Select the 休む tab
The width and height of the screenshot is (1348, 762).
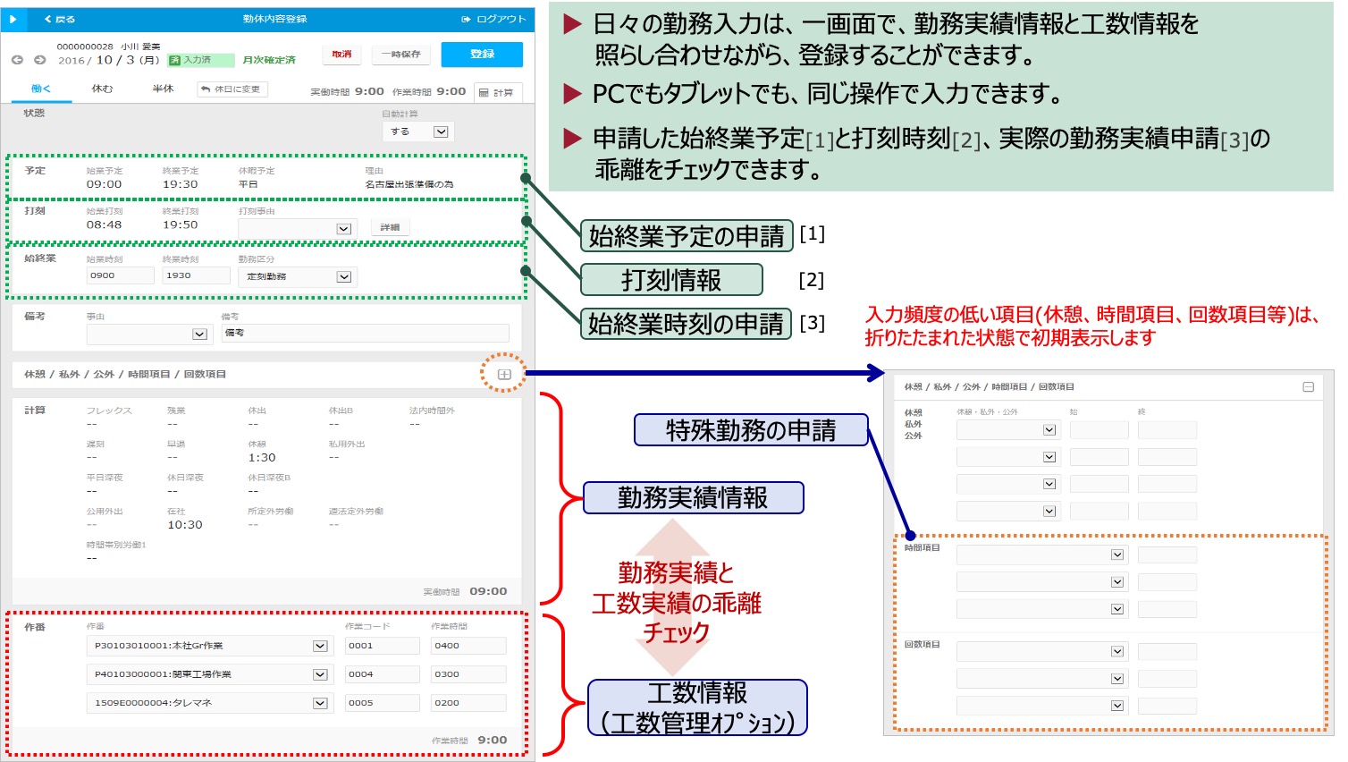[x=102, y=89]
